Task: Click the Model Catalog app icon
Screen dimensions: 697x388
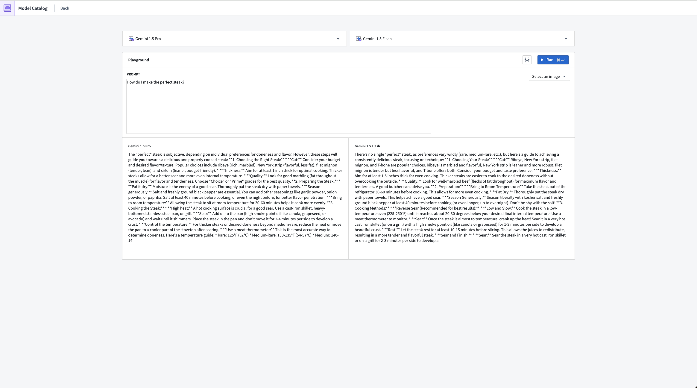Action: pos(7,8)
